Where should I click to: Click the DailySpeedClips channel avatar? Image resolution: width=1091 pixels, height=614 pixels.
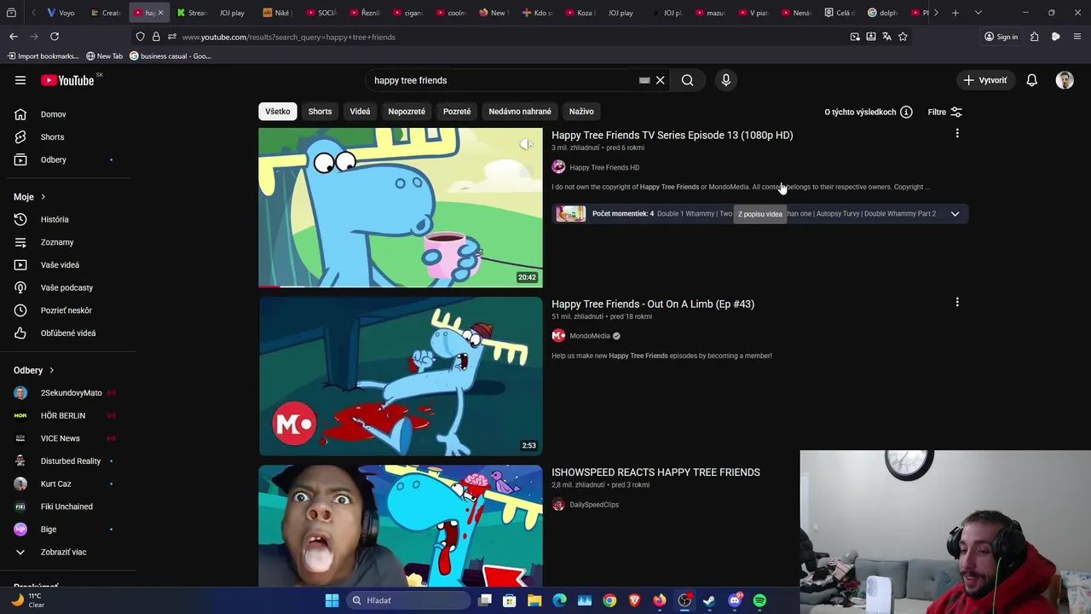coord(558,505)
